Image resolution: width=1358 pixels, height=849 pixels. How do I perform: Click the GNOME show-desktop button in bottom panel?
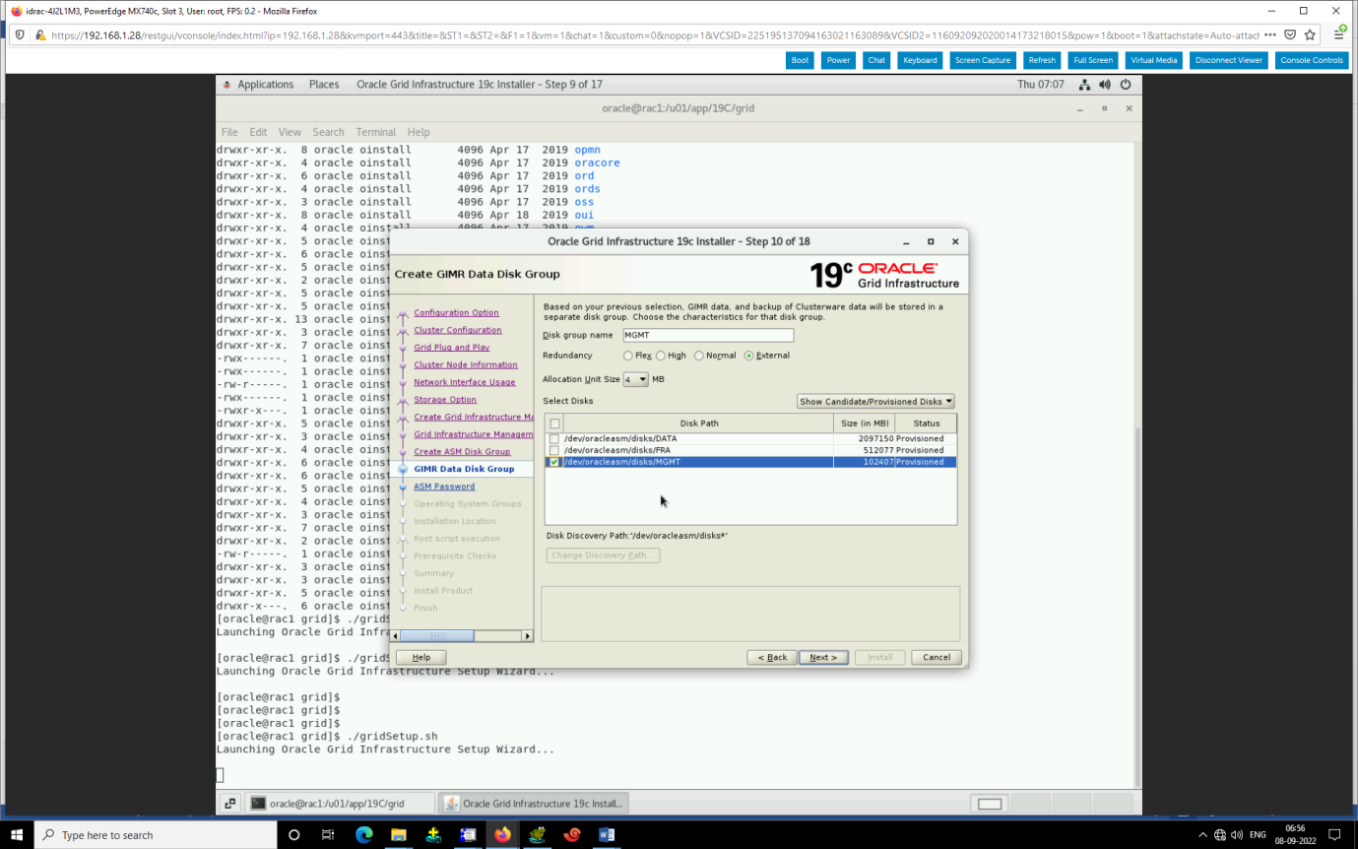coord(228,803)
